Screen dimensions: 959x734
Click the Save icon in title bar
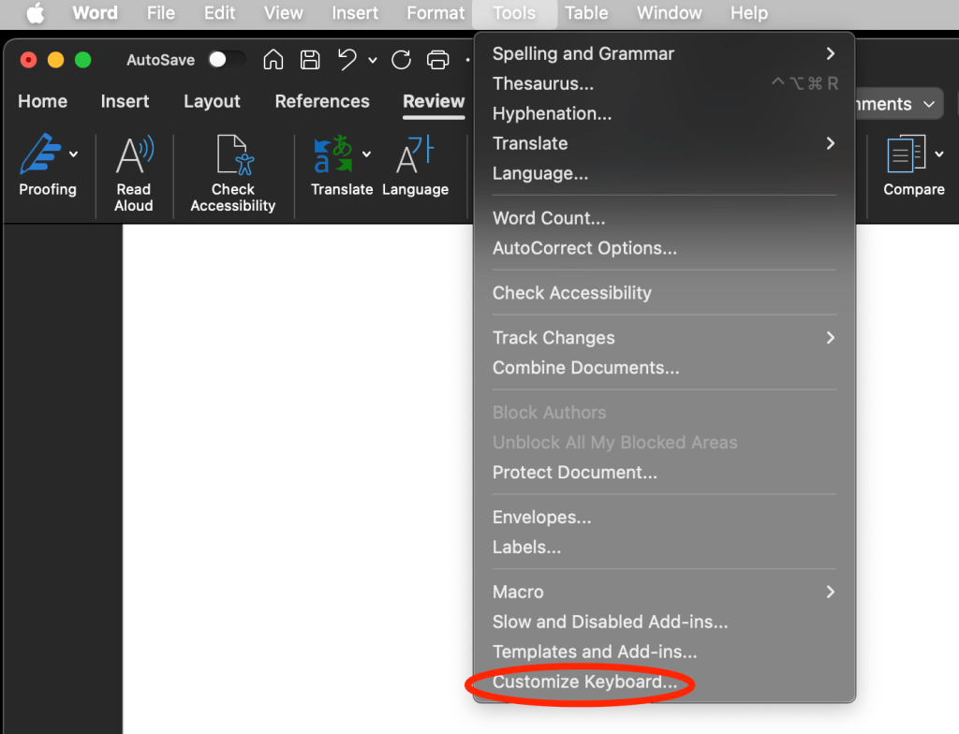coord(310,60)
